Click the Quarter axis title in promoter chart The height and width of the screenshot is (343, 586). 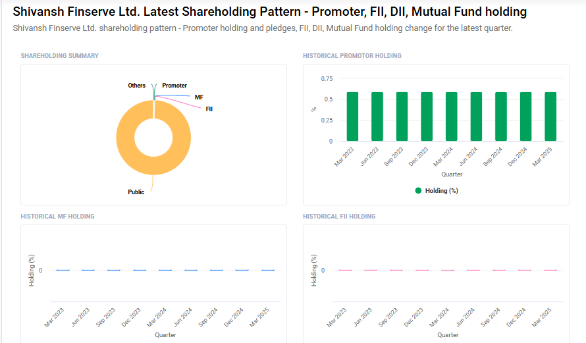click(452, 174)
